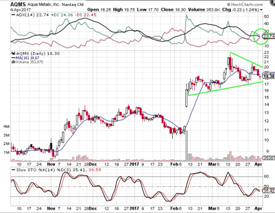This screenshot has width=275, height=213.
Task: Click the 18.30 price tag on right axis
Action: tap(269, 77)
